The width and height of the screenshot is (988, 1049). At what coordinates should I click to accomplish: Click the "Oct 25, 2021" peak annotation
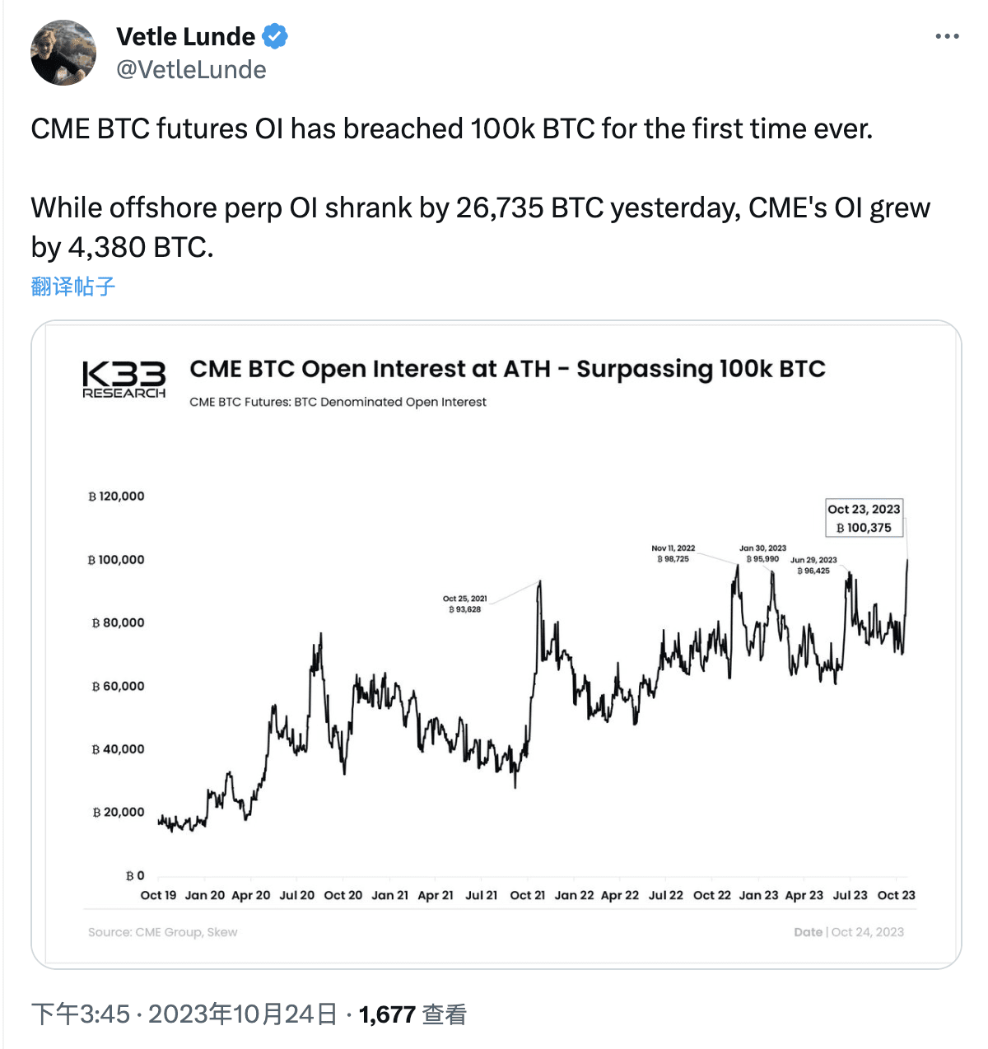click(466, 604)
